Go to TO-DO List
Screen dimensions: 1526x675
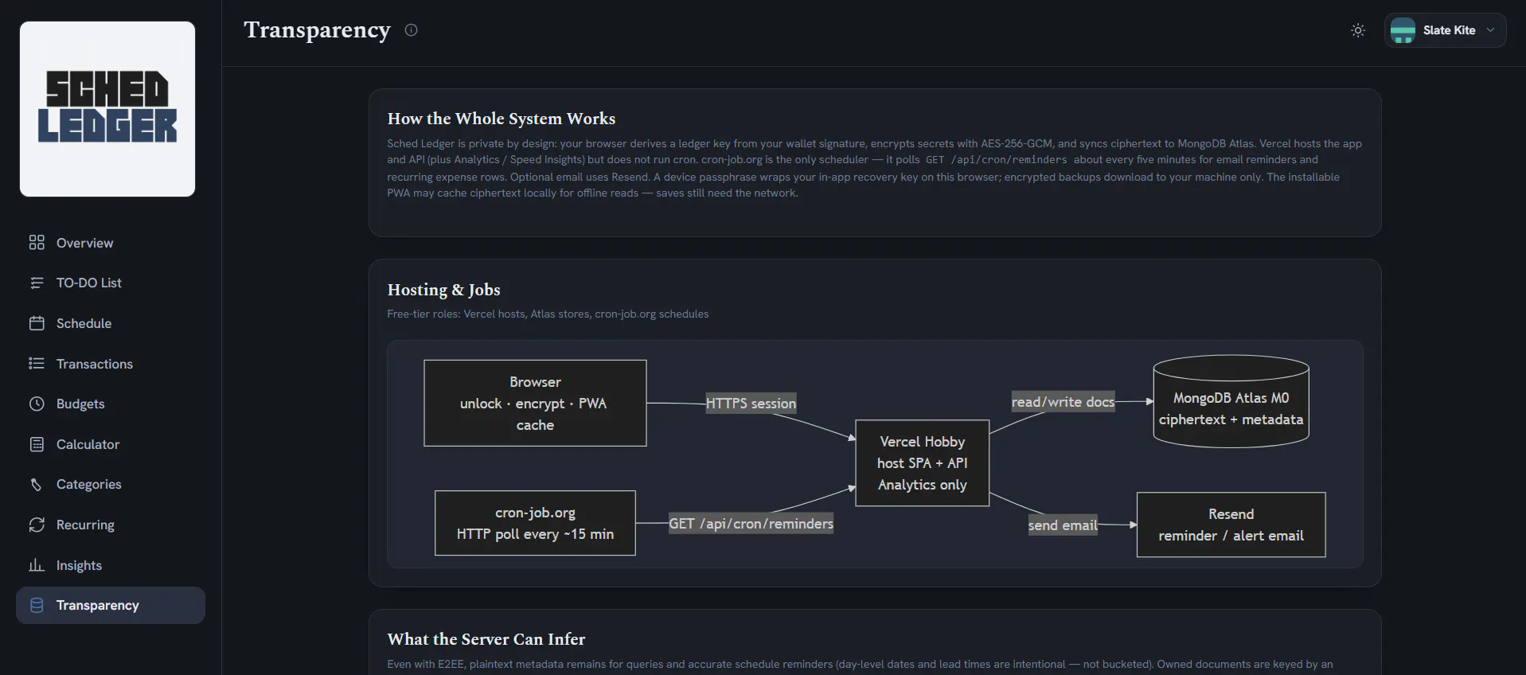(111, 283)
